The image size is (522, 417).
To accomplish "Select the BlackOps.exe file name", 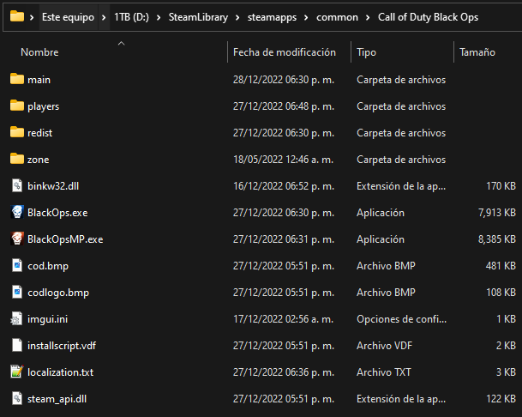I will (x=57, y=213).
